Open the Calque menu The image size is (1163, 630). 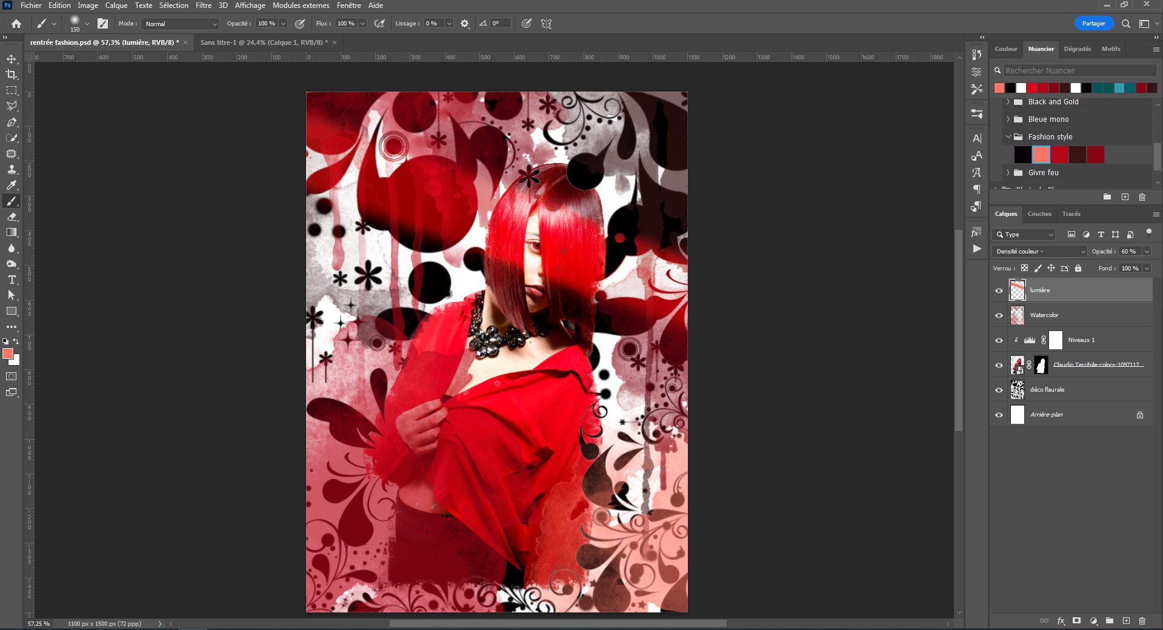pyautogui.click(x=116, y=5)
